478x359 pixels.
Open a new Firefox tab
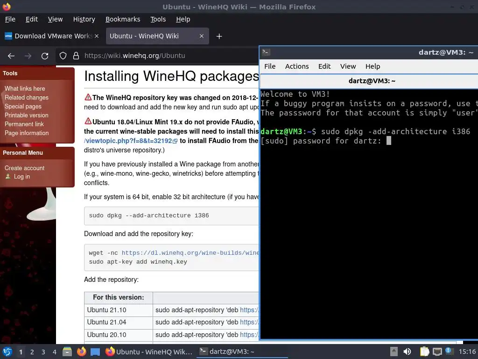[219, 36]
